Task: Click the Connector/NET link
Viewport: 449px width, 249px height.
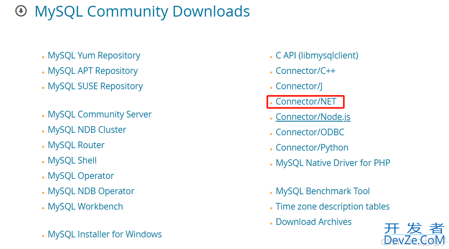Action: [306, 102]
